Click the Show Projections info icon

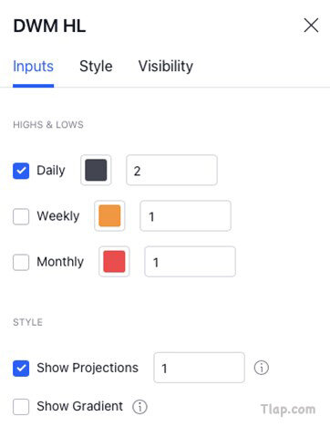pyautogui.click(x=262, y=368)
